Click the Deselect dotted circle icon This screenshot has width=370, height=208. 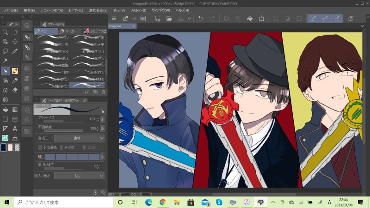(226, 18)
